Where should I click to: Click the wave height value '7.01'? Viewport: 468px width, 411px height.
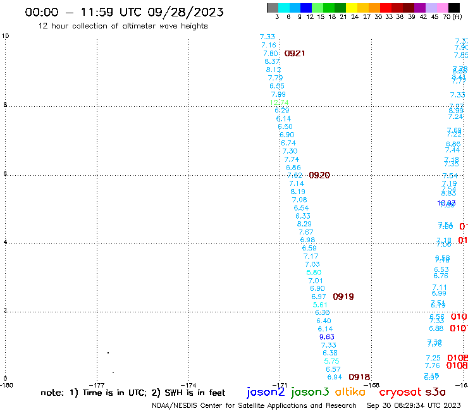pyautogui.click(x=316, y=281)
